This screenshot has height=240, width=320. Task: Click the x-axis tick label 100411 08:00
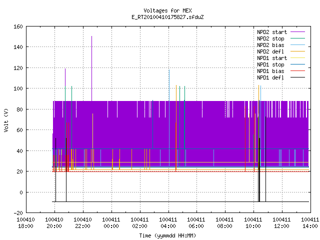tap(224, 223)
